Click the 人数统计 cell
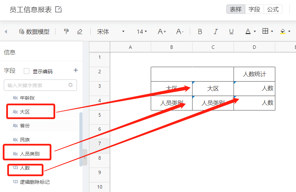 pos(254,74)
